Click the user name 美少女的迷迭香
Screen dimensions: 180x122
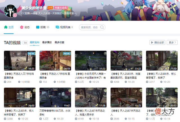(x=34, y=8)
